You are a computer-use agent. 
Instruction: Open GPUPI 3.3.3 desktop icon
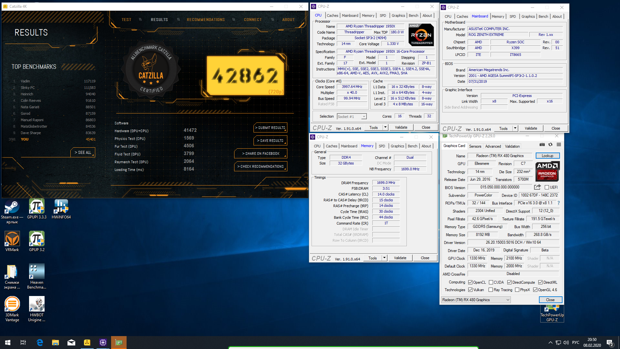coord(37,209)
